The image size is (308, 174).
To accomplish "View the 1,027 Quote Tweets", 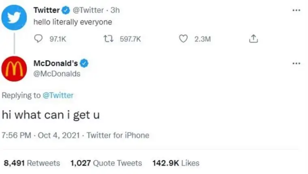I will [x=106, y=163].
